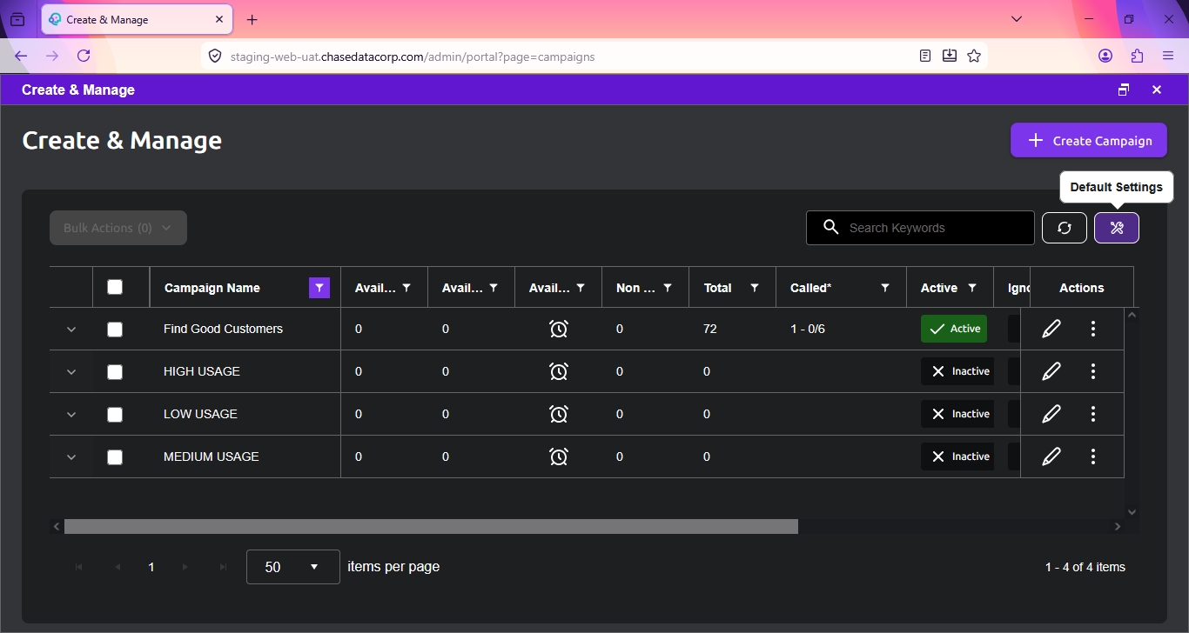Screen dimensions: 1189x633
Task: Expand the MEDIUM USAGE row
Action: [x=71, y=457]
